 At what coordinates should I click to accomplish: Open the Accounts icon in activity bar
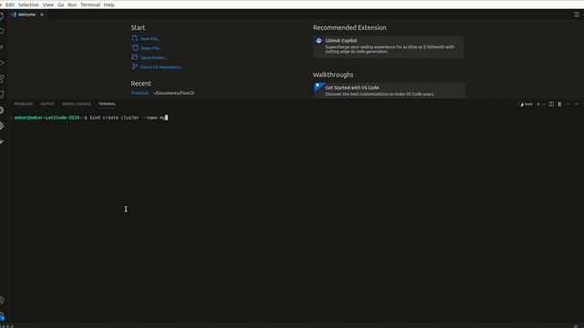point(2,300)
